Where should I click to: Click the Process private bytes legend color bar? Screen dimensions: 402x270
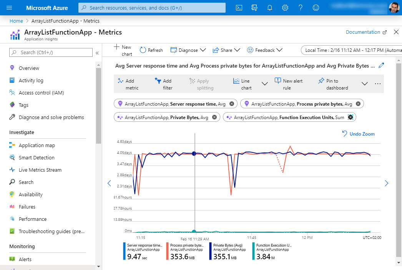168,251
